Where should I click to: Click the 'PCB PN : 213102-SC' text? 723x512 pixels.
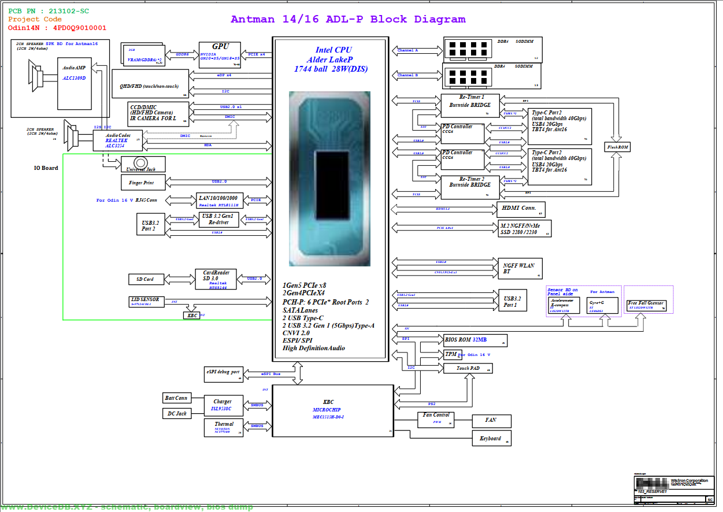(49, 11)
